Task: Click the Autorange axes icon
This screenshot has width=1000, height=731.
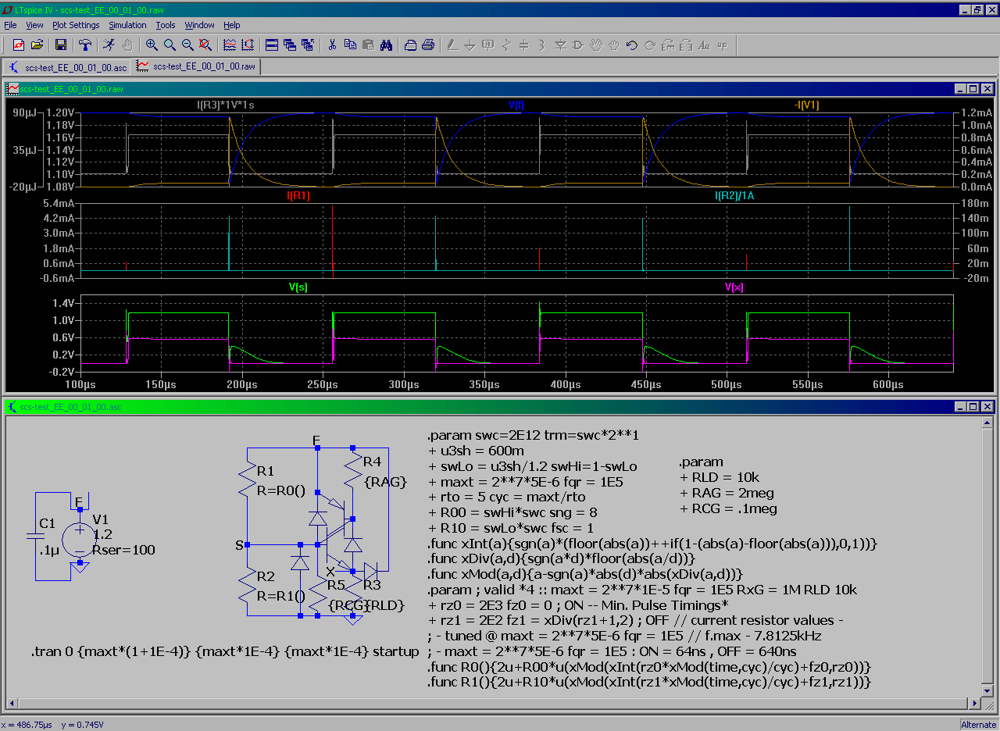Action: (x=247, y=45)
